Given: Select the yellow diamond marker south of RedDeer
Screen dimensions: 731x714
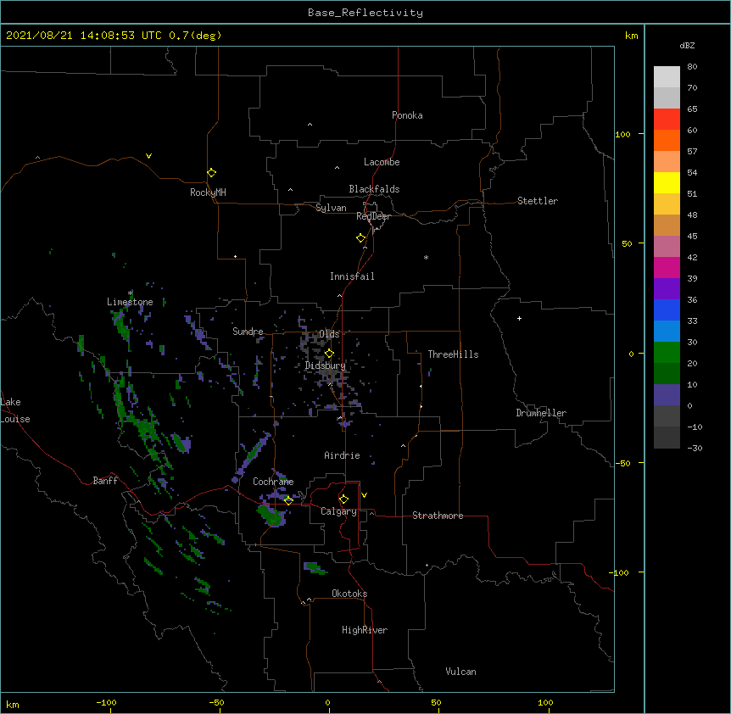Looking at the screenshot, I should point(361,238).
